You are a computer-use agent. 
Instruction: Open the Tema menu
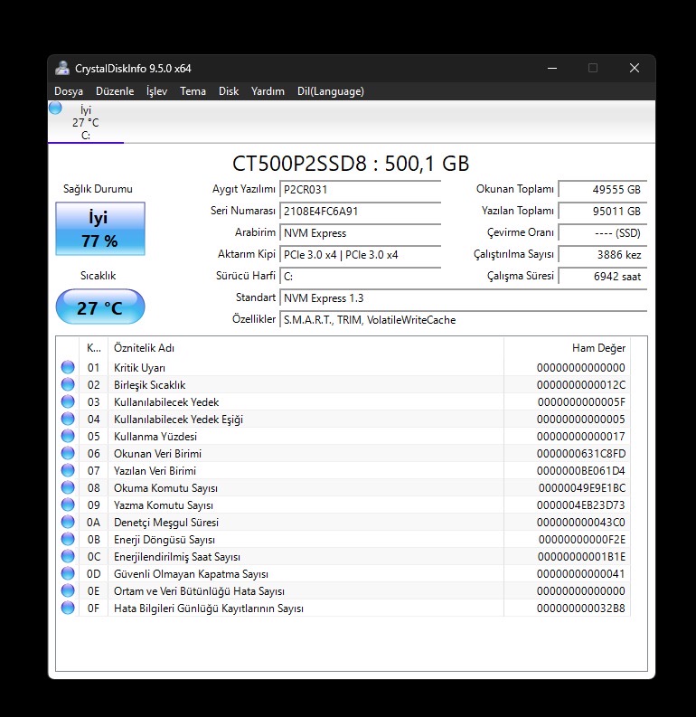coord(193,91)
